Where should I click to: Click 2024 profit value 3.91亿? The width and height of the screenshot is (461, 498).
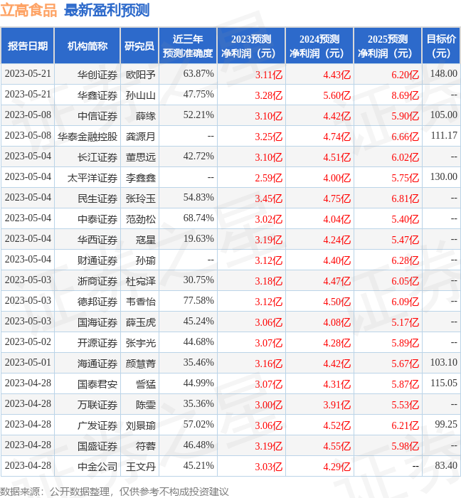click(337, 405)
